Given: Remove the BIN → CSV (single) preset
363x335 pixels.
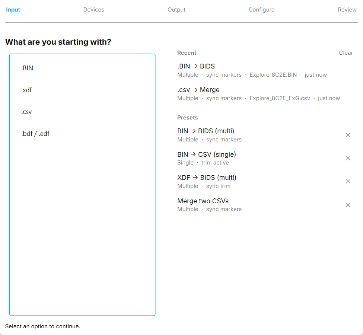Looking at the screenshot, I should [348, 158].
